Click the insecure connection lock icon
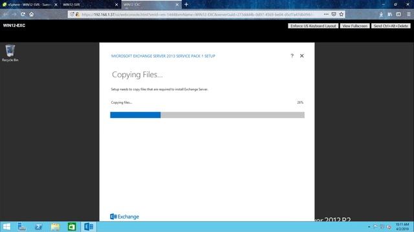 click(x=78, y=14)
